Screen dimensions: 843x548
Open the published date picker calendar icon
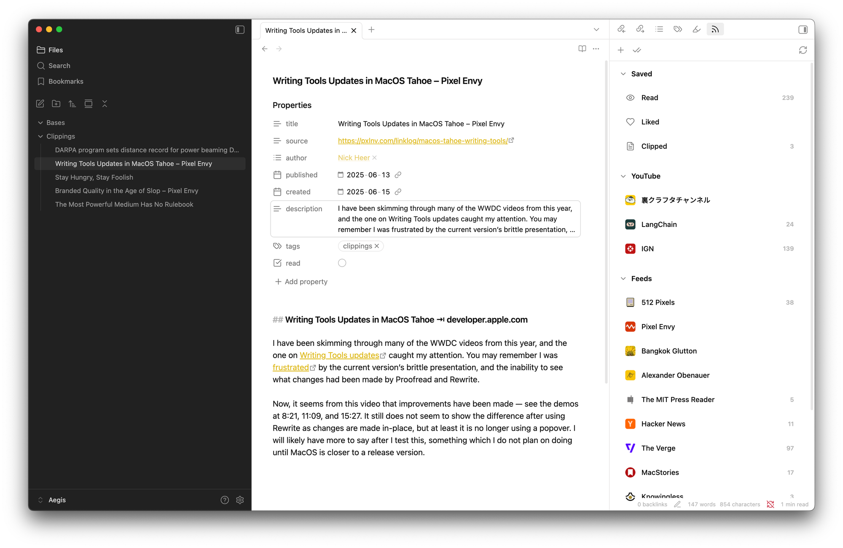click(341, 175)
